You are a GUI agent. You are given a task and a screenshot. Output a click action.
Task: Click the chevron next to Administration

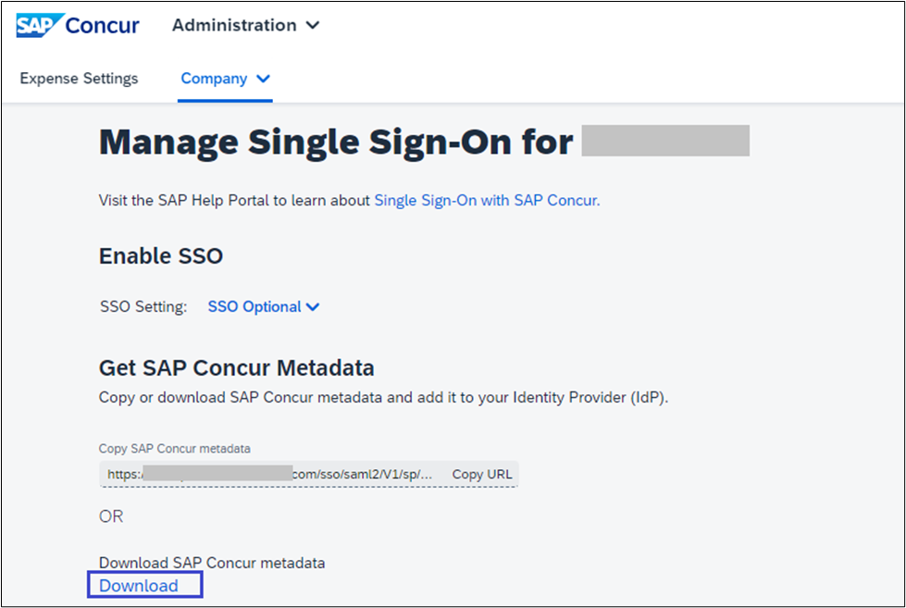313,26
